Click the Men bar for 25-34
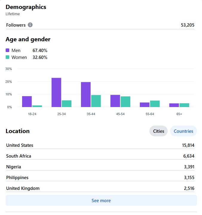The image size is (202, 215). coord(56,92)
